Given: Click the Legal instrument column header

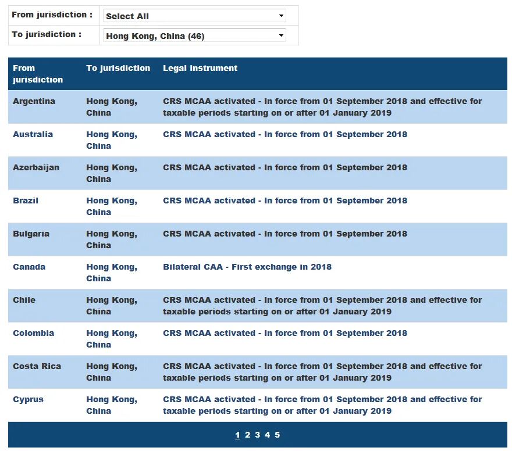Looking at the screenshot, I should (x=200, y=68).
